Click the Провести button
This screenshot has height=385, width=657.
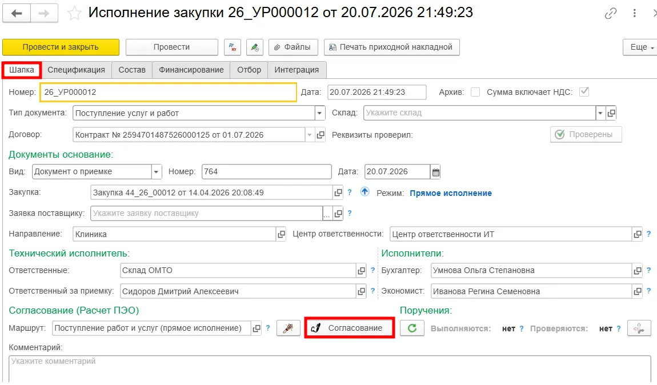click(172, 47)
